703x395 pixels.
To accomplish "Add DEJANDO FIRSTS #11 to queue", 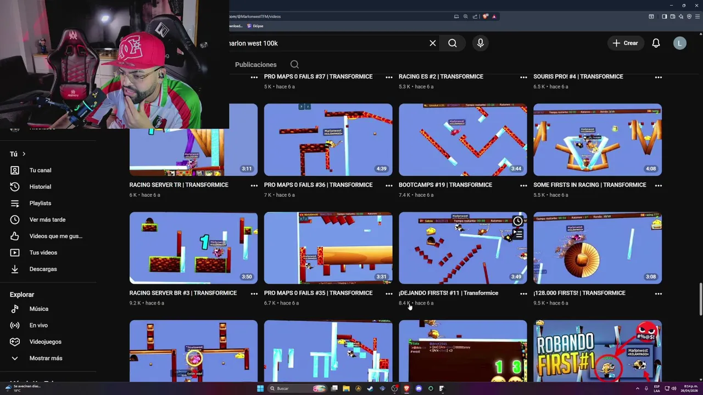I will tap(517, 234).
